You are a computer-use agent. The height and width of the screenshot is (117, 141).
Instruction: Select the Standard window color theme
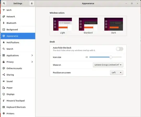(x=88, y=24)
